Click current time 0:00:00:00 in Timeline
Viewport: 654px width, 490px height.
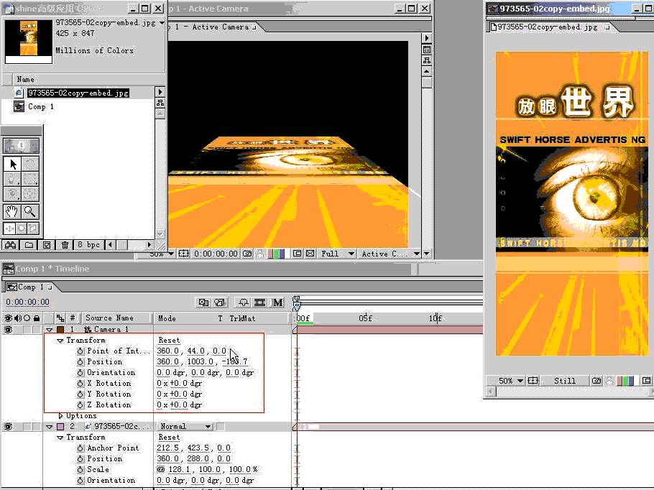(27, 302)
